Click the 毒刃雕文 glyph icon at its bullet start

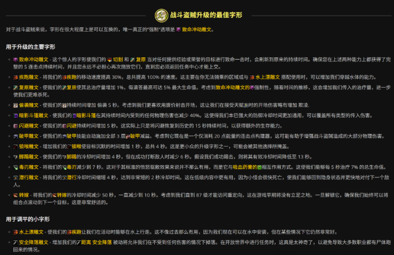click(16, 167)
